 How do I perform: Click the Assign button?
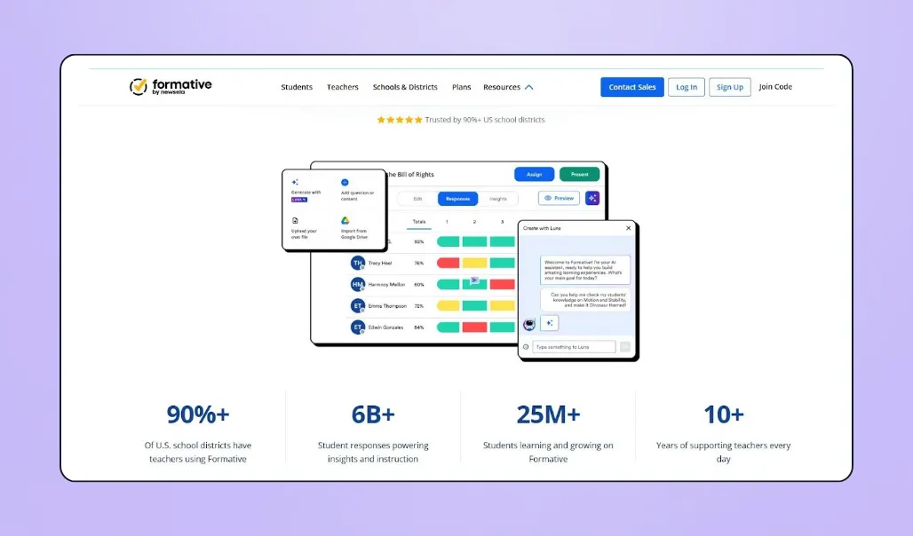(x=534, y=174)
